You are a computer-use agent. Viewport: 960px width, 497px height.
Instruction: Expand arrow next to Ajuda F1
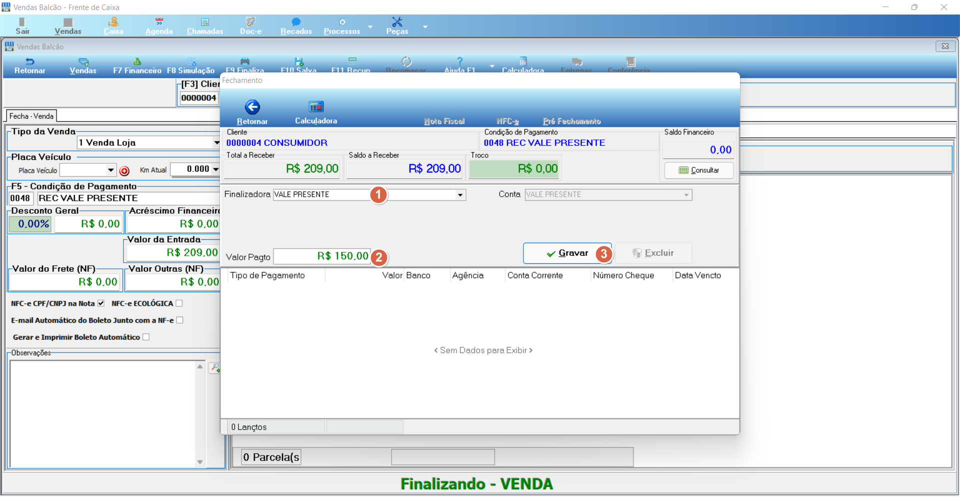pyautogui.click(x=492, y=66)
